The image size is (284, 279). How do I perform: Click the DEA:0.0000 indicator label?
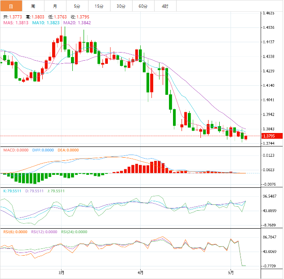[x=68, y=150]
